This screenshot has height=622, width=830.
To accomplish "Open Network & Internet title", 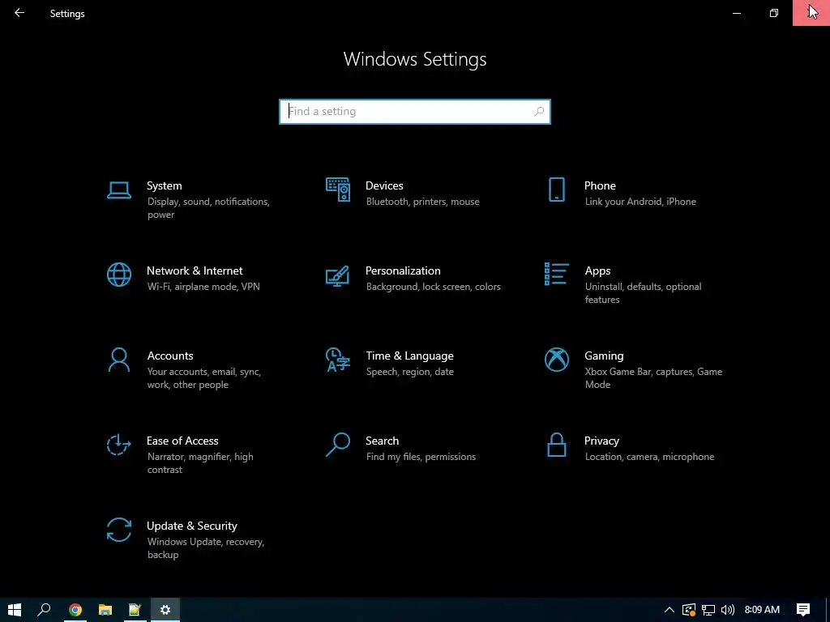I will click(195, 271).
